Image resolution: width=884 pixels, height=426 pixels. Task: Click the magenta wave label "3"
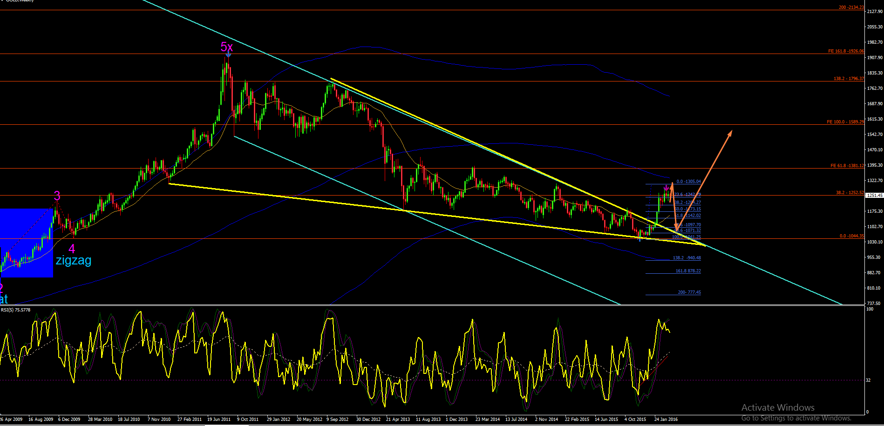click(x=57, y=196)
